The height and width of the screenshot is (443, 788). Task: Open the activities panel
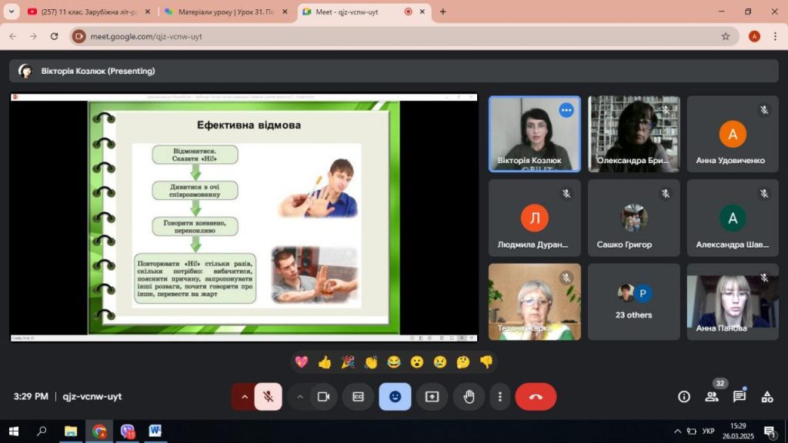[x=767, y=397]
